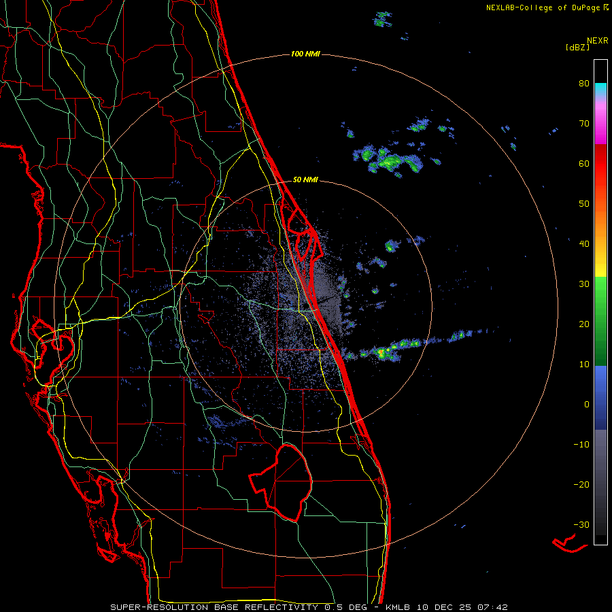The width and height of the screenshot is (612, 612).
Task: Click the 100 NMI range ring label
Action: point(305,54)
